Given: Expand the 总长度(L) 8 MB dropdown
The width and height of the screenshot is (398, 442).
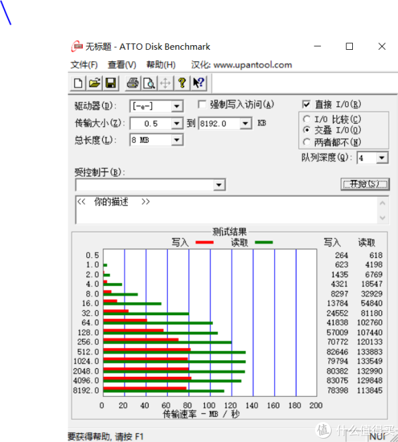Looking at the screenshot, I should (x=177, y=140).
